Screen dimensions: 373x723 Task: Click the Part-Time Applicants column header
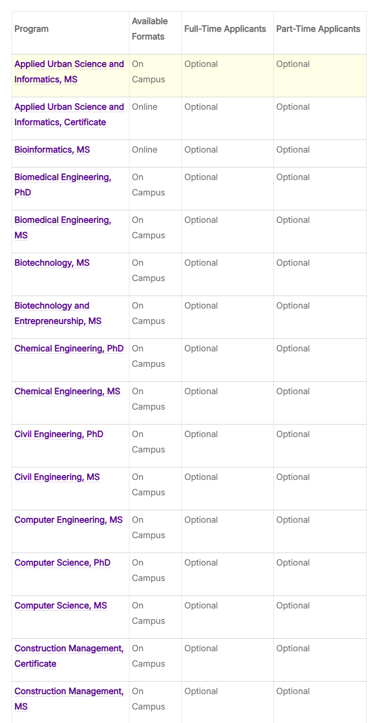(318, 29)
